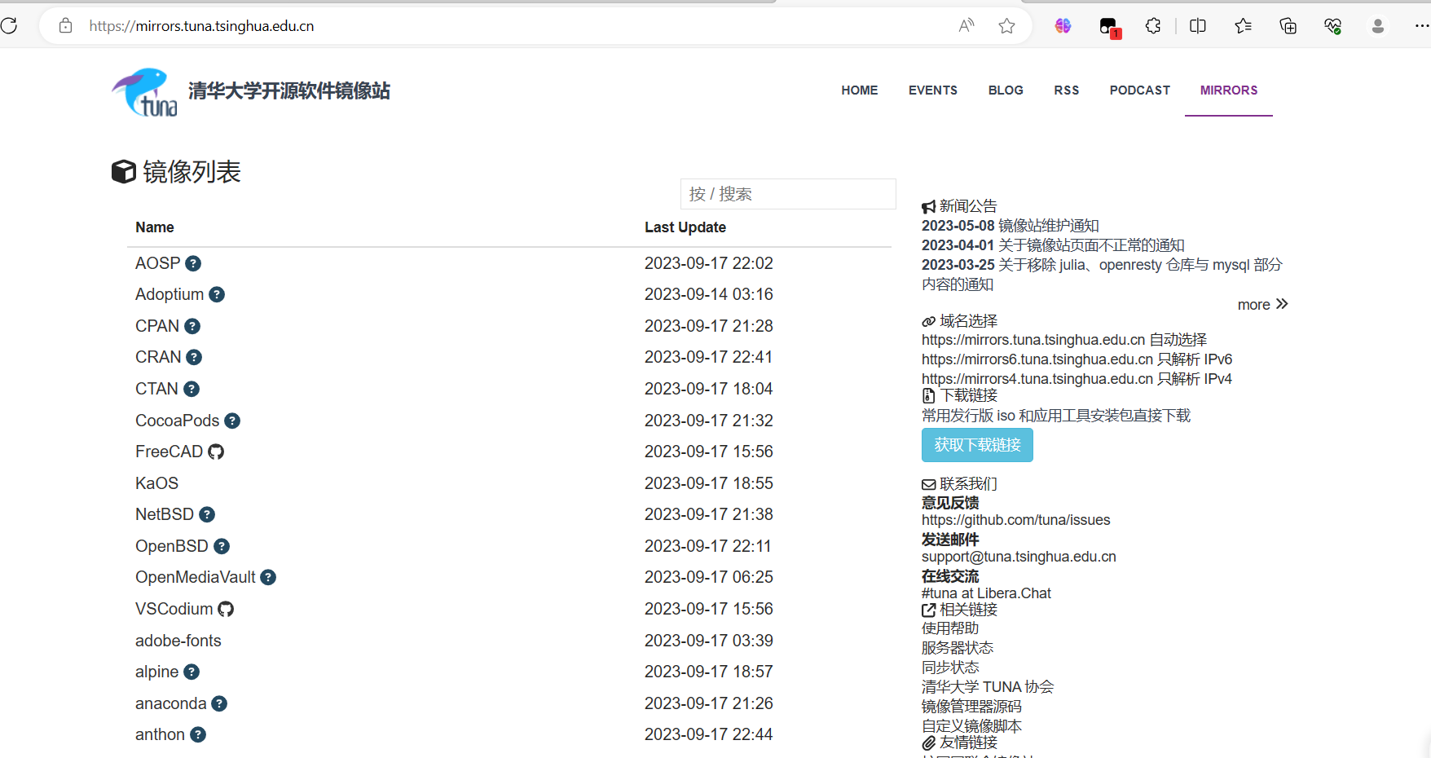
Task: Click help icon next to alpine
Action: click(192, 672)
